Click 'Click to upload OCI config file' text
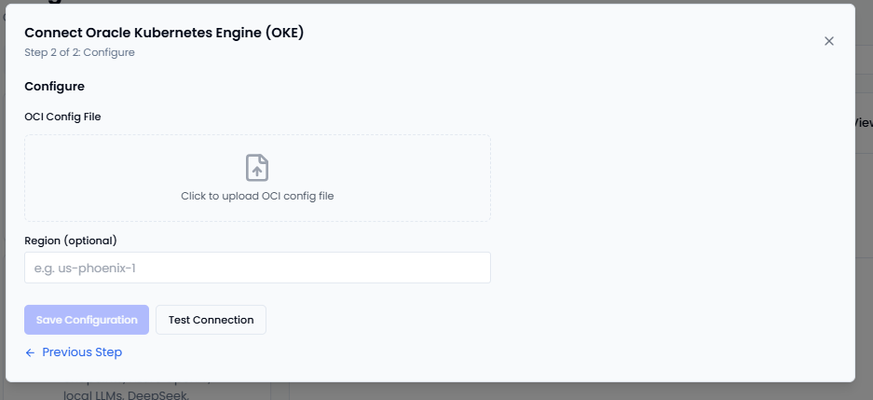 tap(257, 197)
